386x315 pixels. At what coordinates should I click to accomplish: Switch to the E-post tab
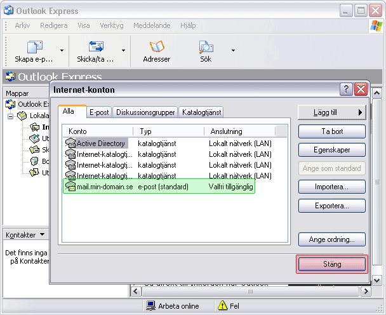tap(98, 112)
